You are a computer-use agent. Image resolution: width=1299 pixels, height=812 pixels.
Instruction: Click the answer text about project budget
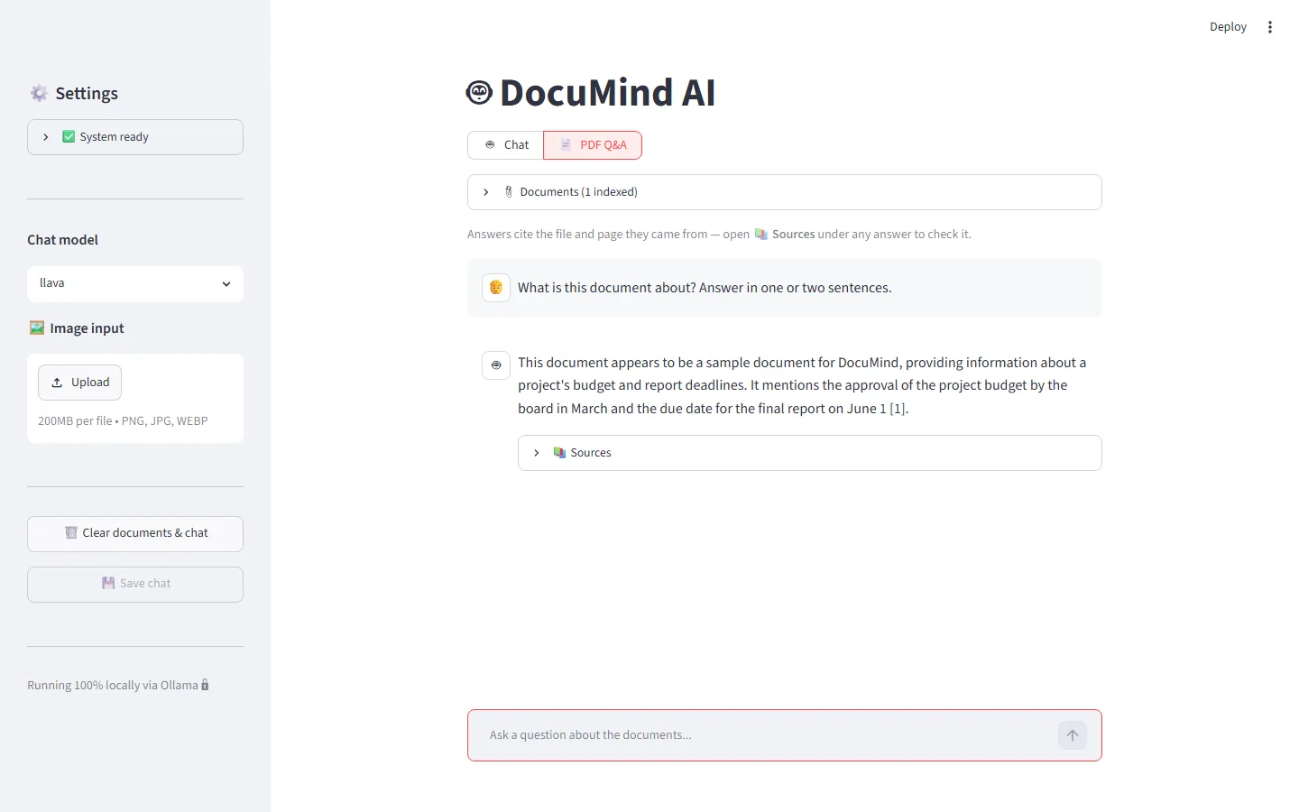(802, 385)
